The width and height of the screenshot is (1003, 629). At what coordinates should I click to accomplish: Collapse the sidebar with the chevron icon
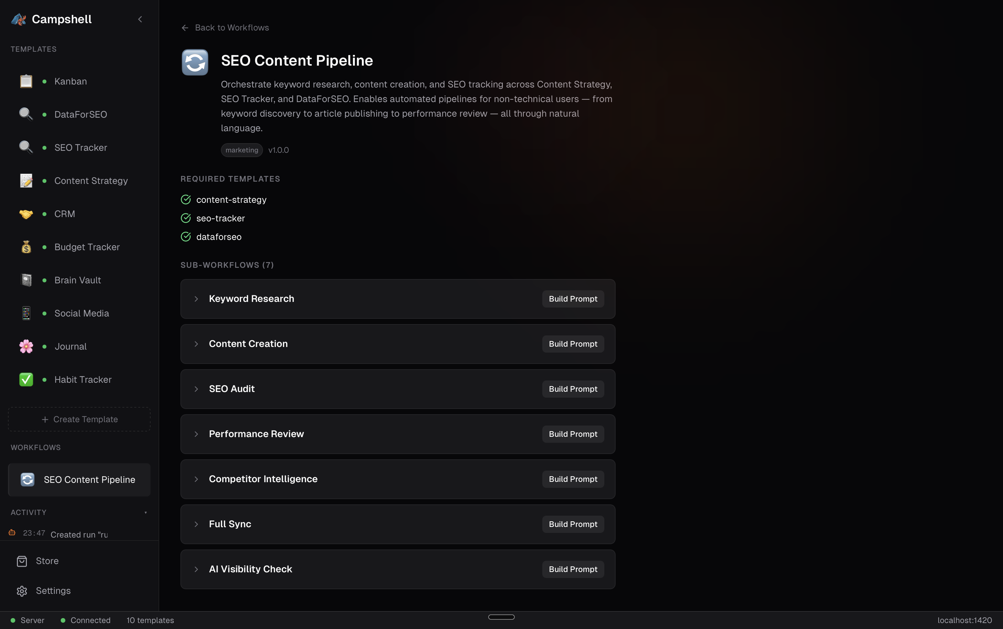click(x=140, y=19)
